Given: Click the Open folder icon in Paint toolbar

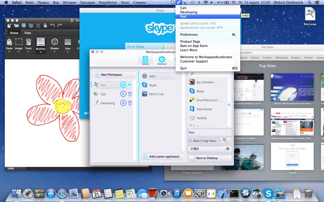Looking at the screenshot, I should [x=16, y=26].
